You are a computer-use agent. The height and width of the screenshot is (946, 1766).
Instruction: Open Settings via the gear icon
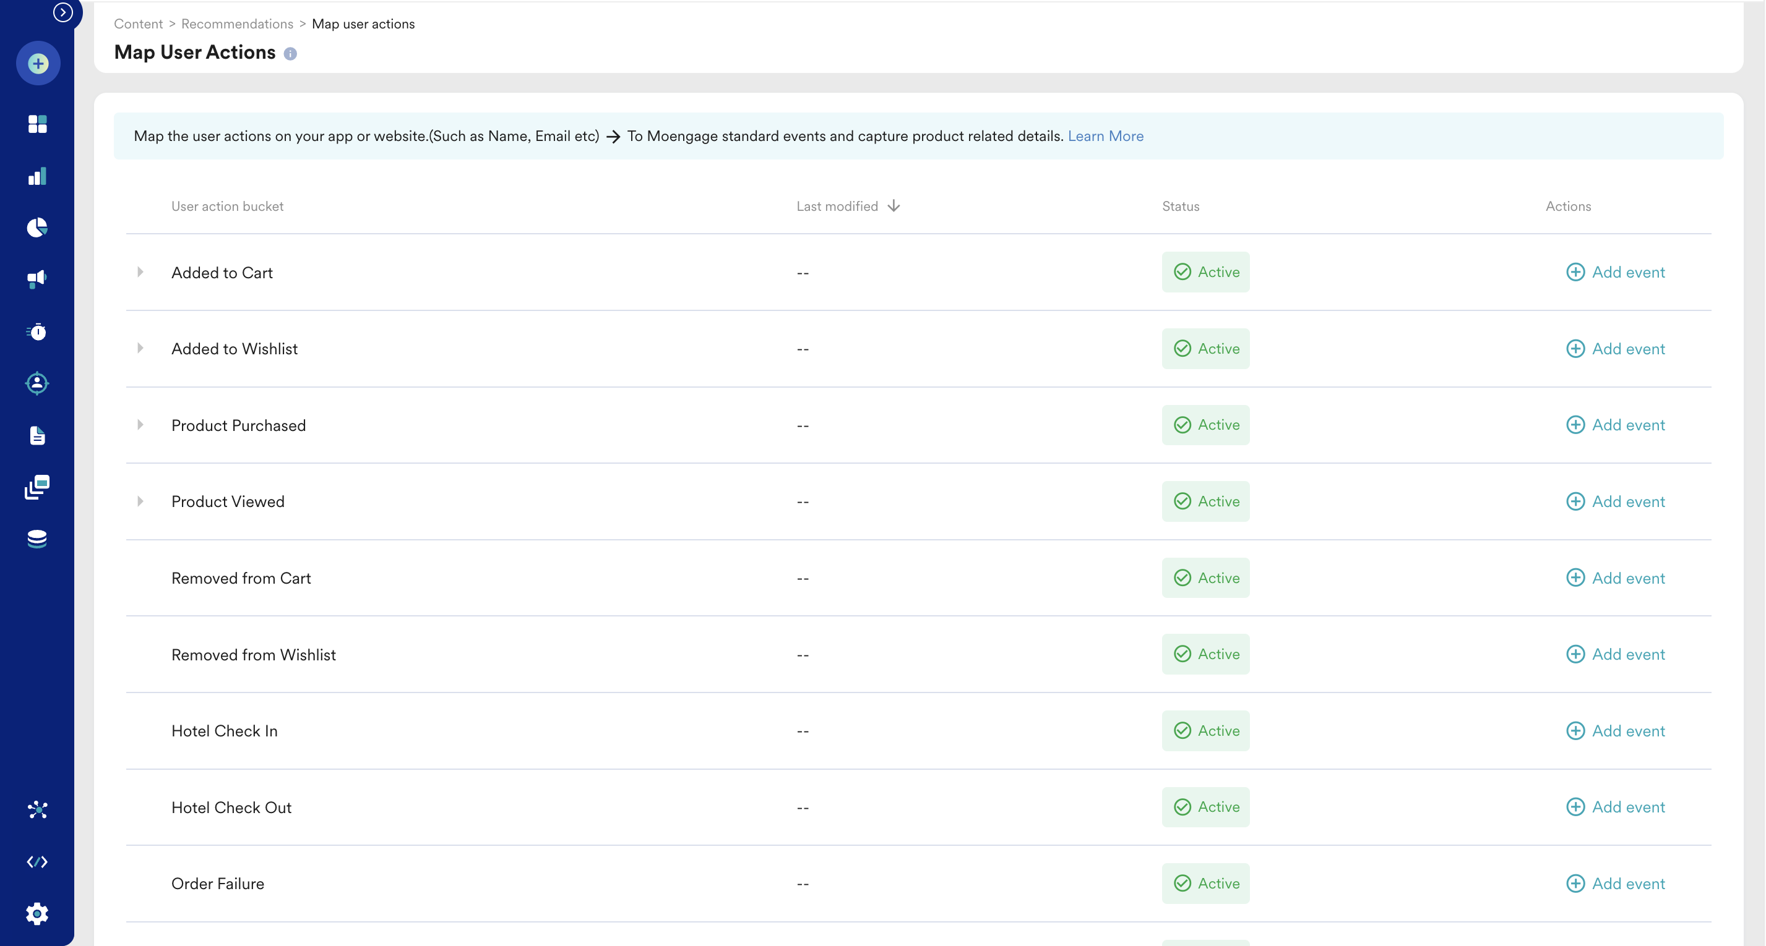38,913
